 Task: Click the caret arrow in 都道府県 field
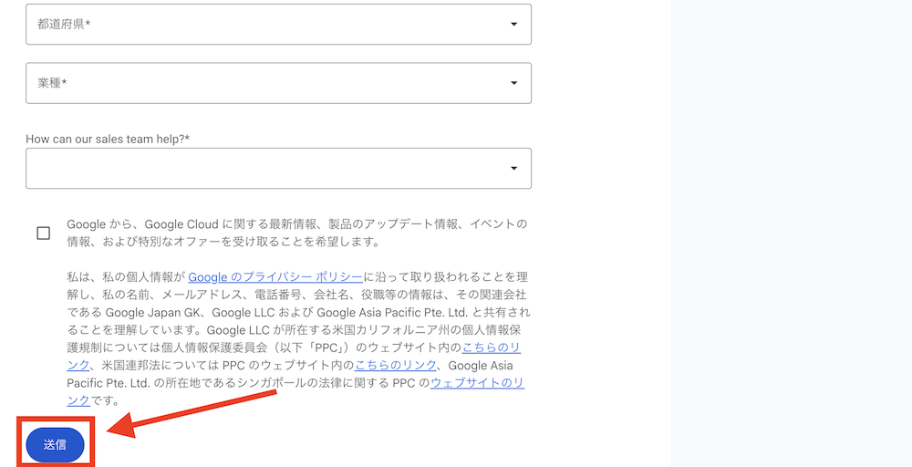click(x=513, y=25)
